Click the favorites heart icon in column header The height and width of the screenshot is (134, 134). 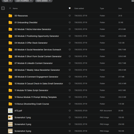pyautogui.click(x=70, y=8)
